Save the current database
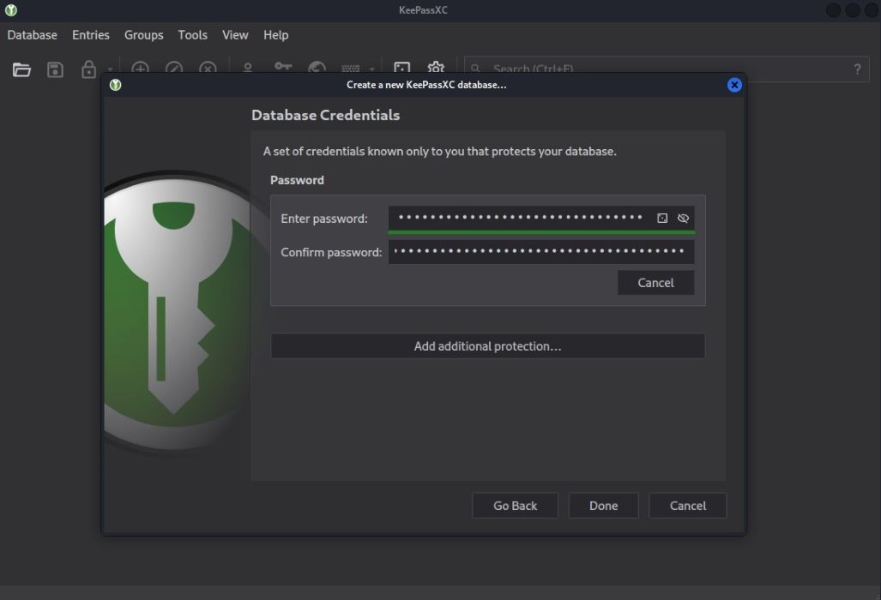The width and height of the screenshot is (881, 600). 56,69
